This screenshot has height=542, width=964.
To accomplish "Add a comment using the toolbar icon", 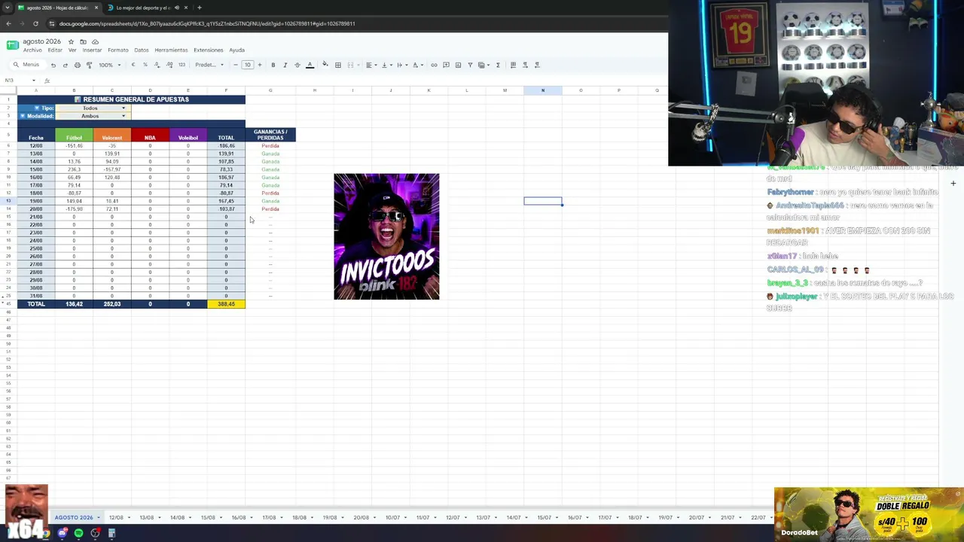I will [x=446, y=65].
